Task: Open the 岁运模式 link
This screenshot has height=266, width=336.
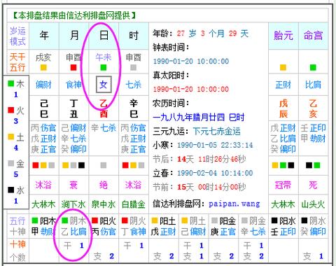Action: point(17,36)
